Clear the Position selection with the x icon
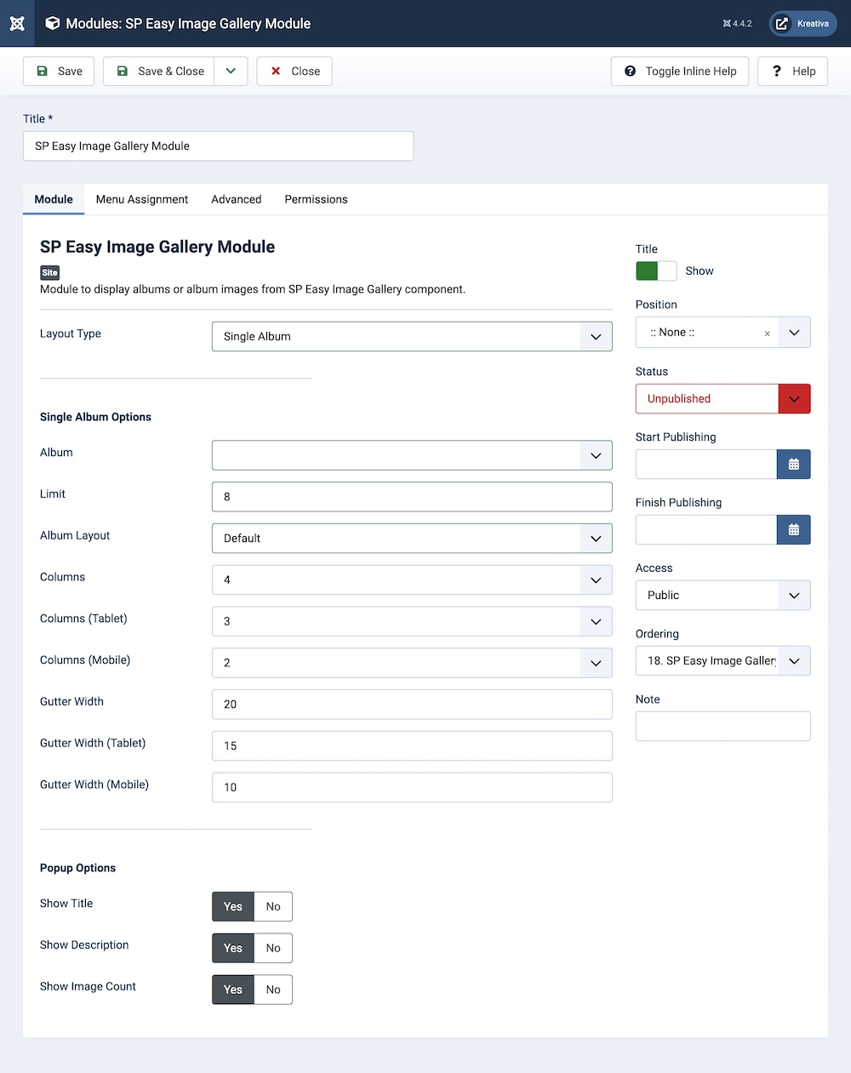This screenshot has height=1073, width=851. (x=767, y=334)
